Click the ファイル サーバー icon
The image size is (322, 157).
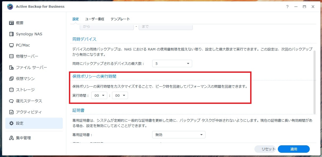point(11,67)
